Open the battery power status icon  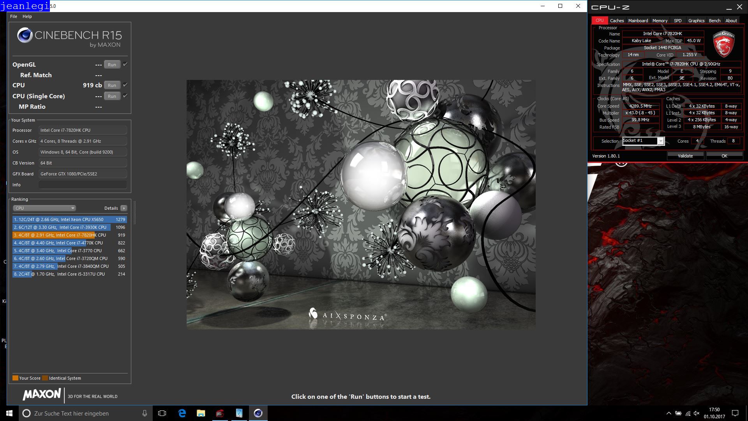(678, 413)
